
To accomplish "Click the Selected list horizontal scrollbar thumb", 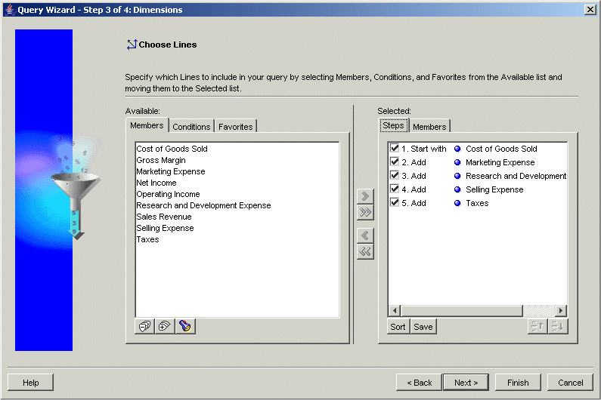I will [462, 310].
